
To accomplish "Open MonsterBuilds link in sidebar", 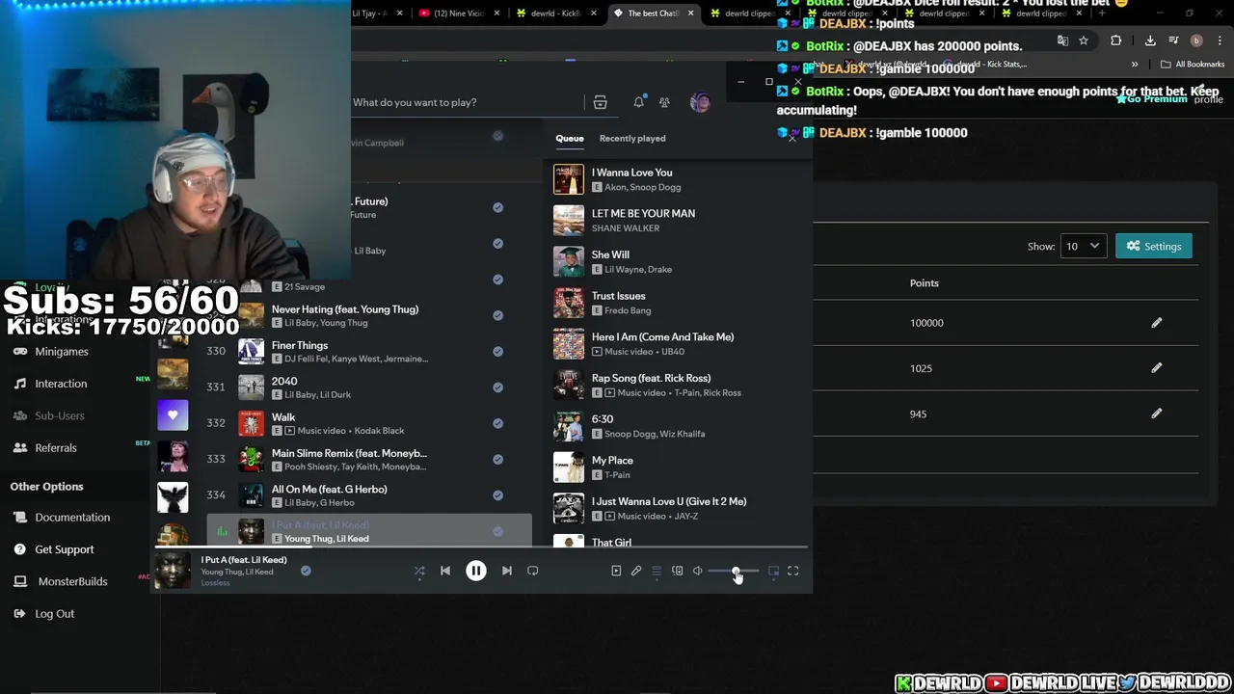I will coord(72,581).
